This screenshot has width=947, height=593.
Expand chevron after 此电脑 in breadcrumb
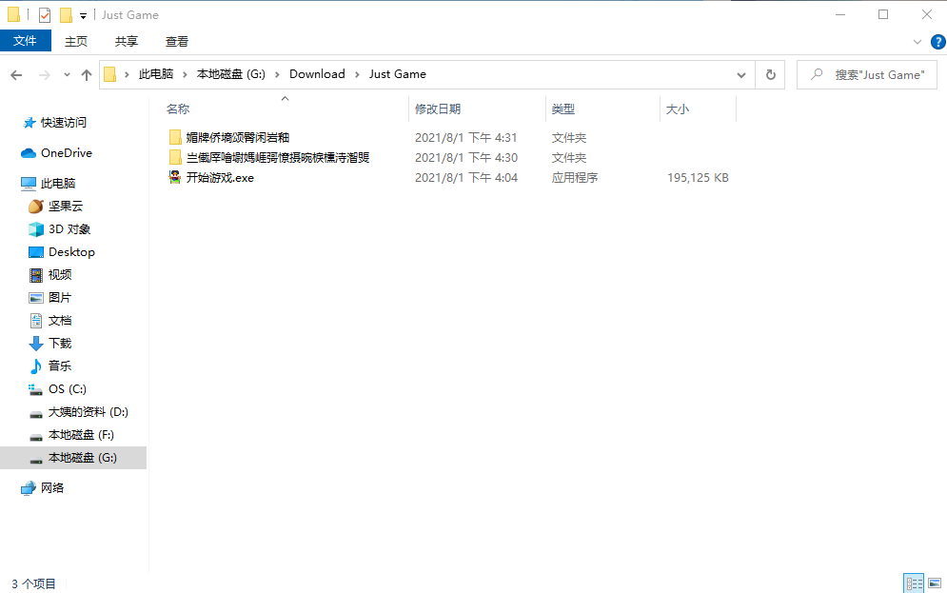[x=185, y=74]
